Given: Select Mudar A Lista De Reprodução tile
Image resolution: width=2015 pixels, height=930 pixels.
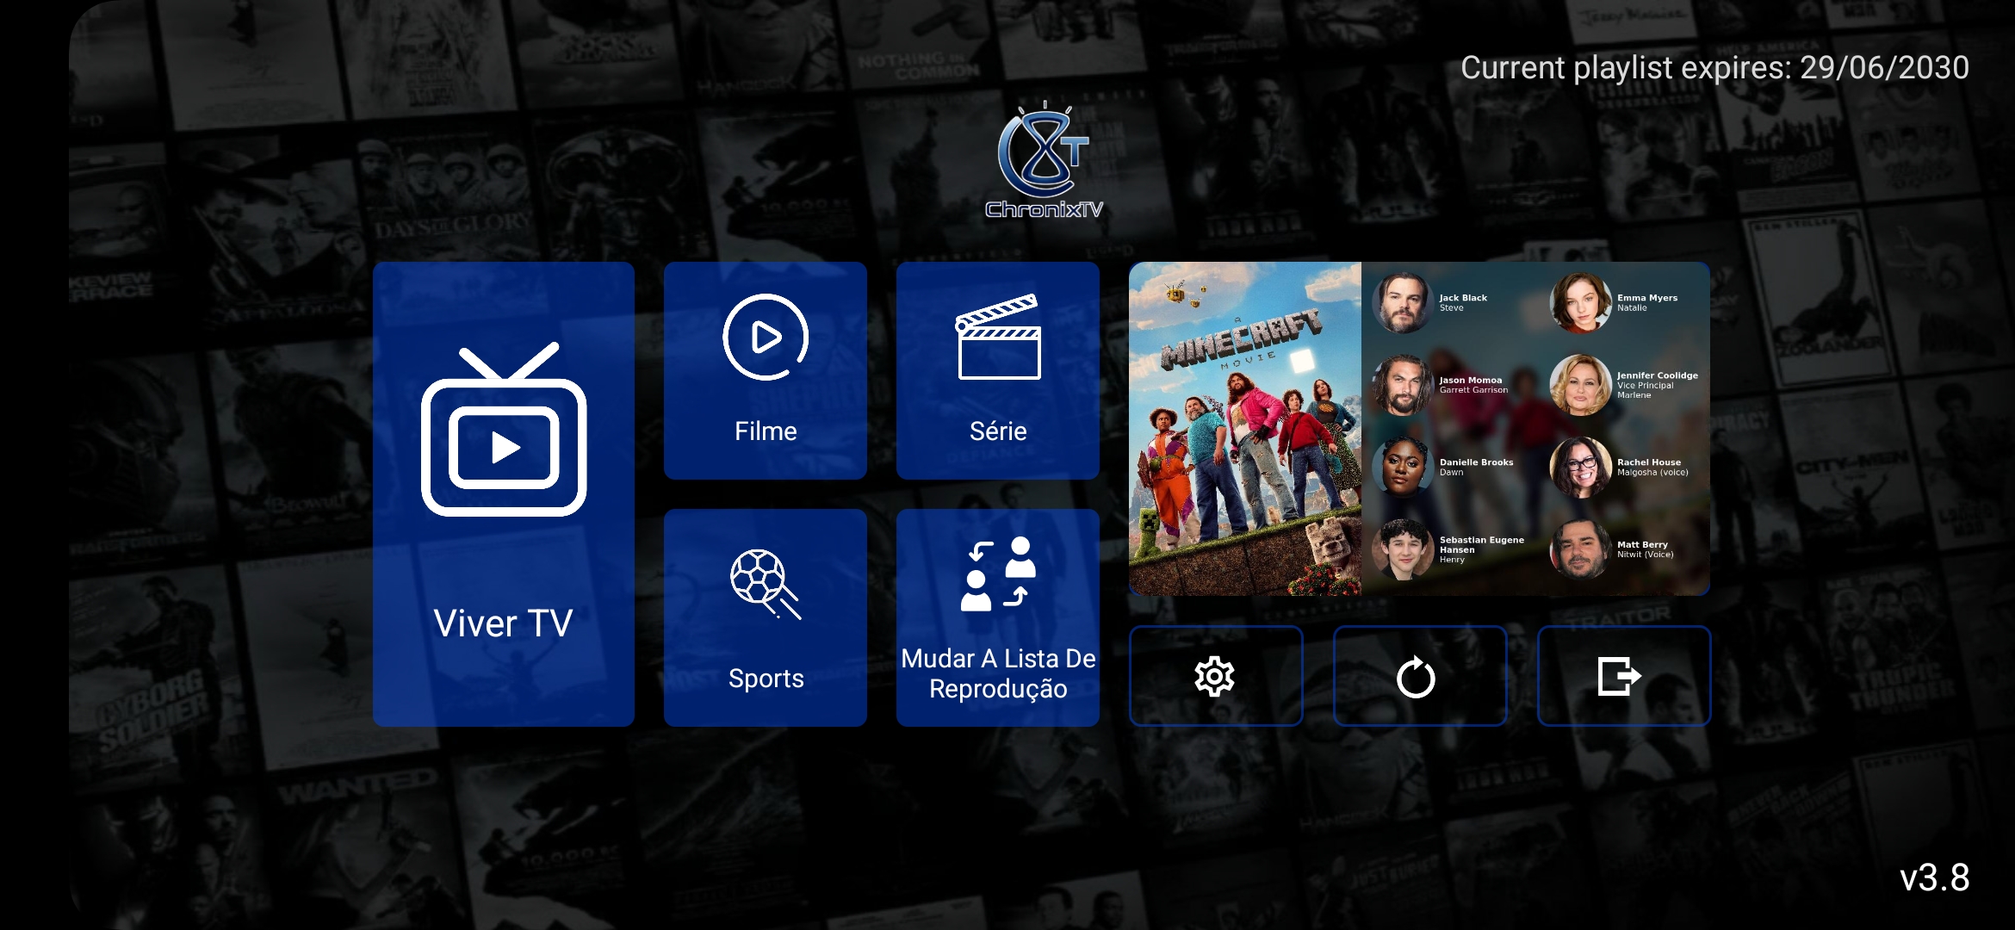Looking at the screenshot, I should point(997,617).
